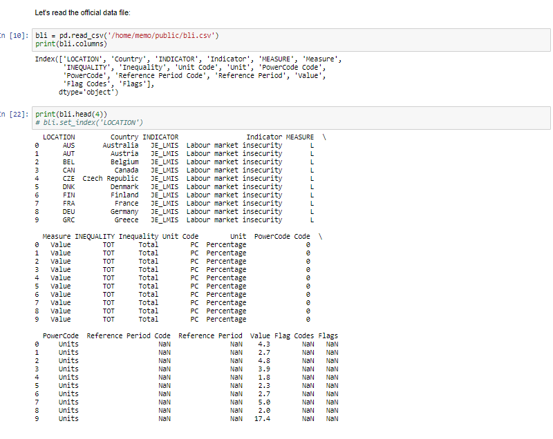
Task: Click the 'Unit Code' column header in the printed table
Action: click(x=180, y=237)
